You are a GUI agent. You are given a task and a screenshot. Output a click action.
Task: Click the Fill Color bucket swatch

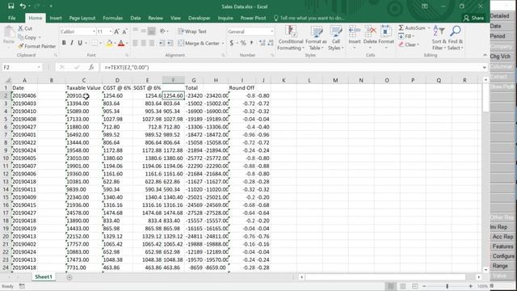[x=109, y=43]
